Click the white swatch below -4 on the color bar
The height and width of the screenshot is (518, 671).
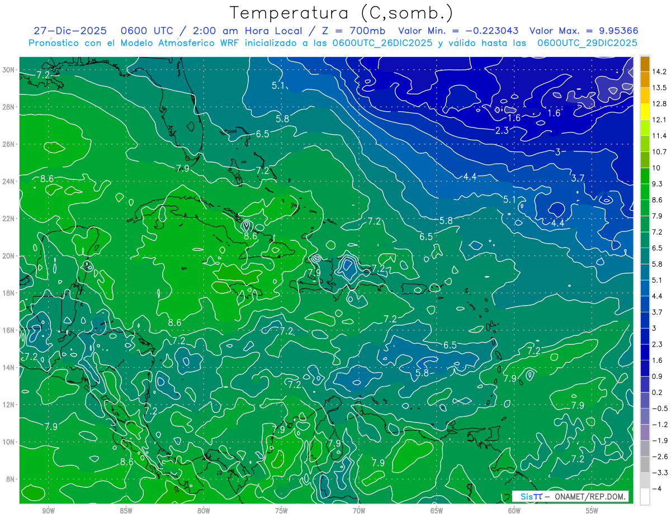point(645,496)
